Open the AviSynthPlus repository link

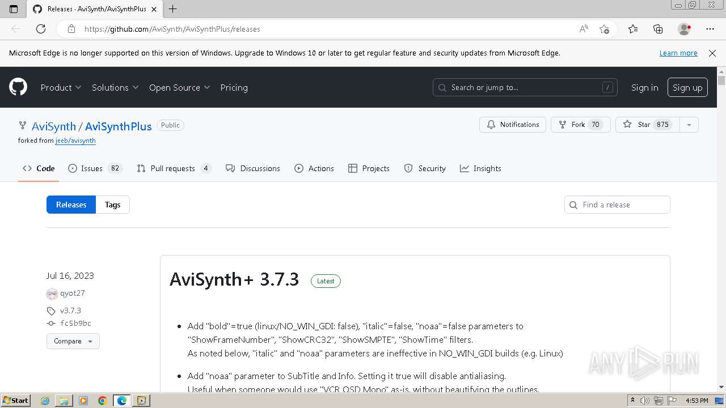118,126
